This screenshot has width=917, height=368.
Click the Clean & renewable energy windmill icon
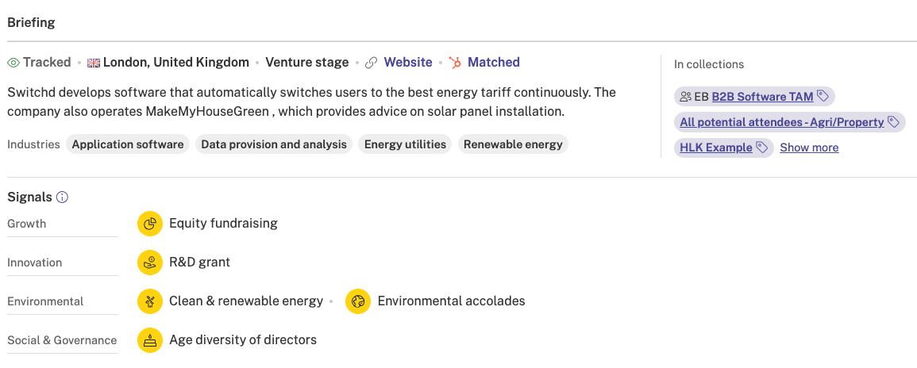[x=150, y=301]
